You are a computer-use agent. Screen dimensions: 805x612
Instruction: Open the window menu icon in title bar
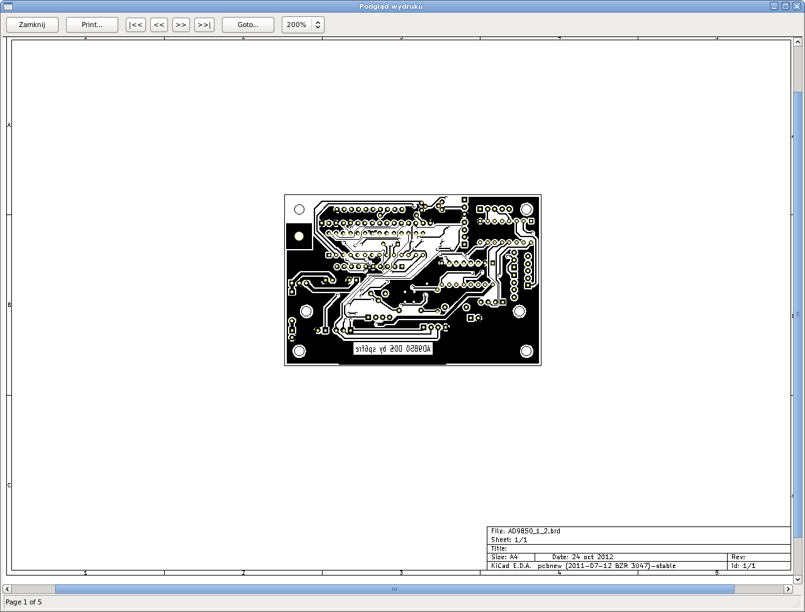coord(8,6)
